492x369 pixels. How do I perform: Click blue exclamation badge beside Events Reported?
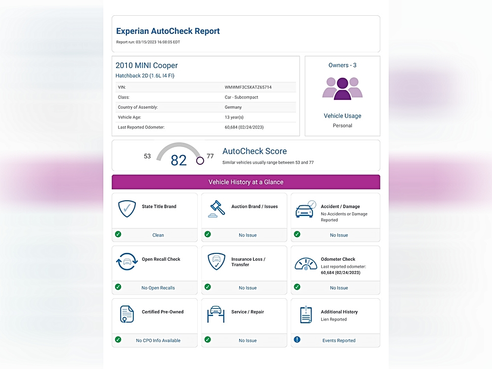tap(297, 339)
